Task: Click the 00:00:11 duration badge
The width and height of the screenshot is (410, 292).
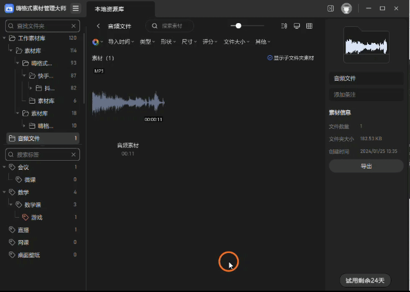Action: tap(153, 120)
